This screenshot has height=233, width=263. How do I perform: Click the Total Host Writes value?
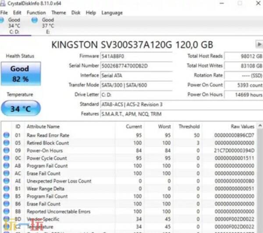[244, 66]
